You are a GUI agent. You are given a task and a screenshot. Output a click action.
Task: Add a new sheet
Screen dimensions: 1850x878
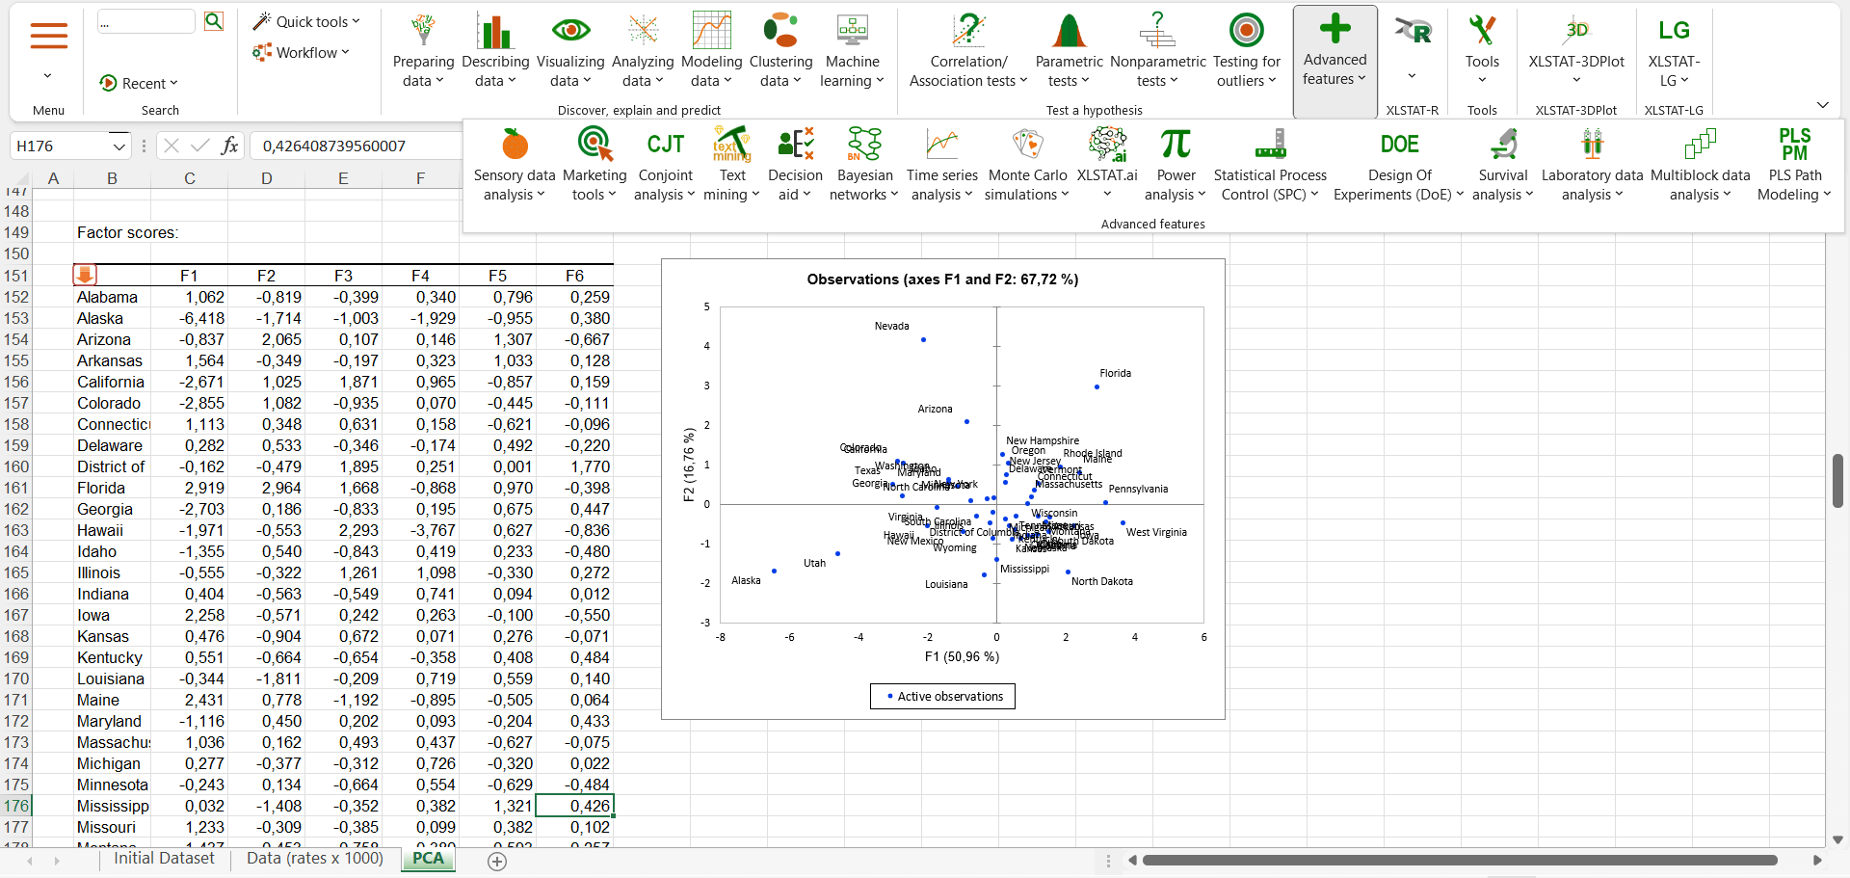click(497, 861)
